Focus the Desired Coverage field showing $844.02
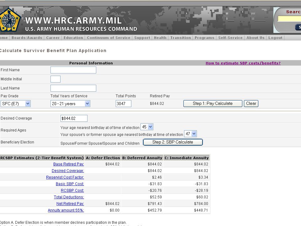The image size is (301, 226). 74,118
